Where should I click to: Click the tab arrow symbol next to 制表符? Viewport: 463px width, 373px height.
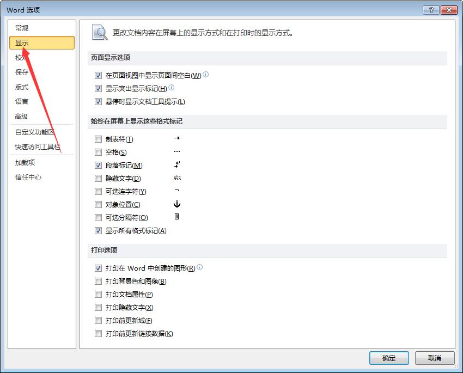[177, 138]
